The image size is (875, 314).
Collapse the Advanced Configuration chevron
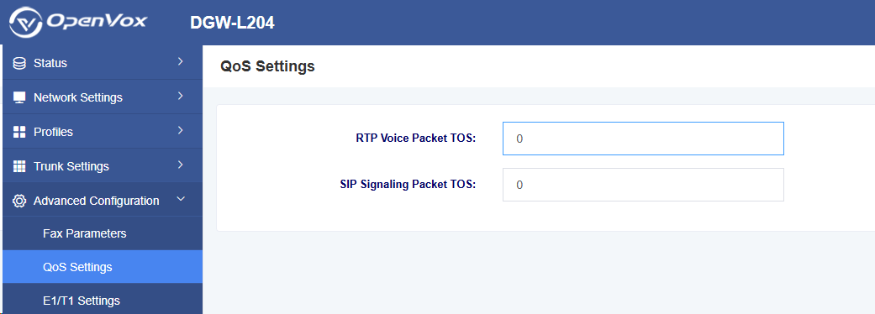(180, 198)
